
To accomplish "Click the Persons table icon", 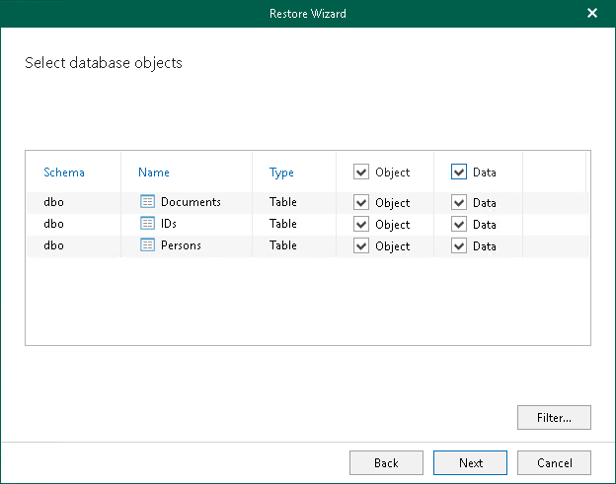I will [x=148, y=245].
